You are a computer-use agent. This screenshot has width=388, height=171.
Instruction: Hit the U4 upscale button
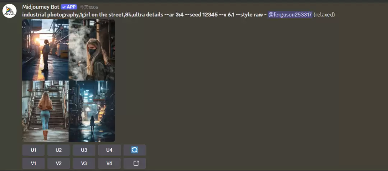pyautogui.click(x=109, y=150)
